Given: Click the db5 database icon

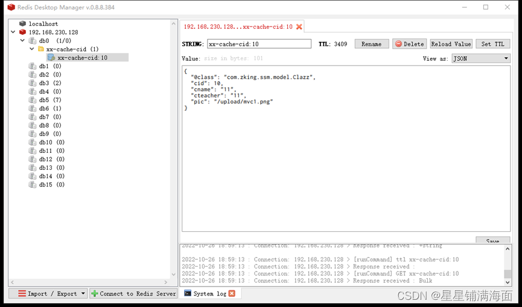Looking at the screenshot, I should coord(33,100).
